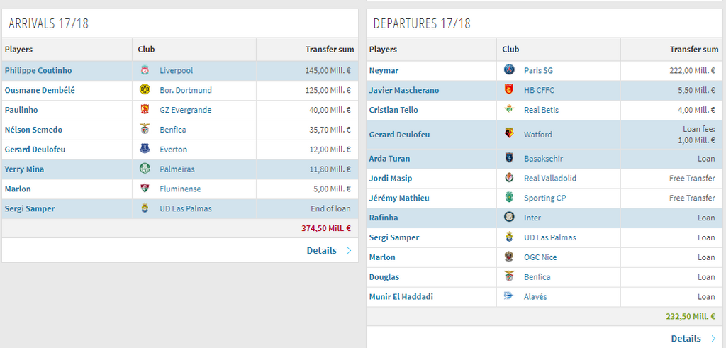Click the Palmeiras club crest icon
The height and width of the screenshot is (348, 726).
145,169
